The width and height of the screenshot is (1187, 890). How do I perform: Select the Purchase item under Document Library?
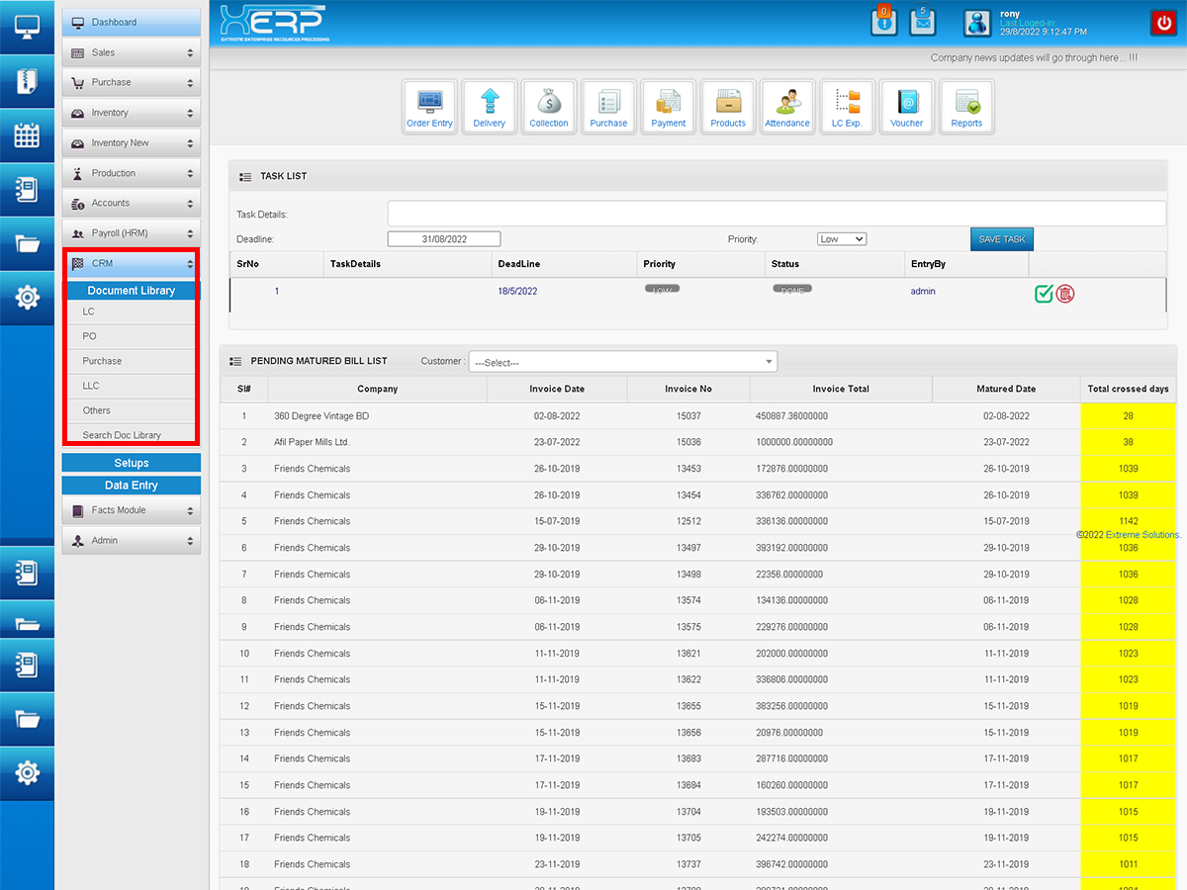click(103, 361)
